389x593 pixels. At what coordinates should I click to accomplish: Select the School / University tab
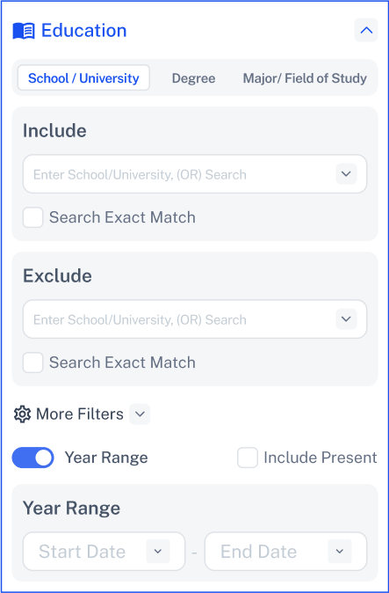tap(83, 78)
